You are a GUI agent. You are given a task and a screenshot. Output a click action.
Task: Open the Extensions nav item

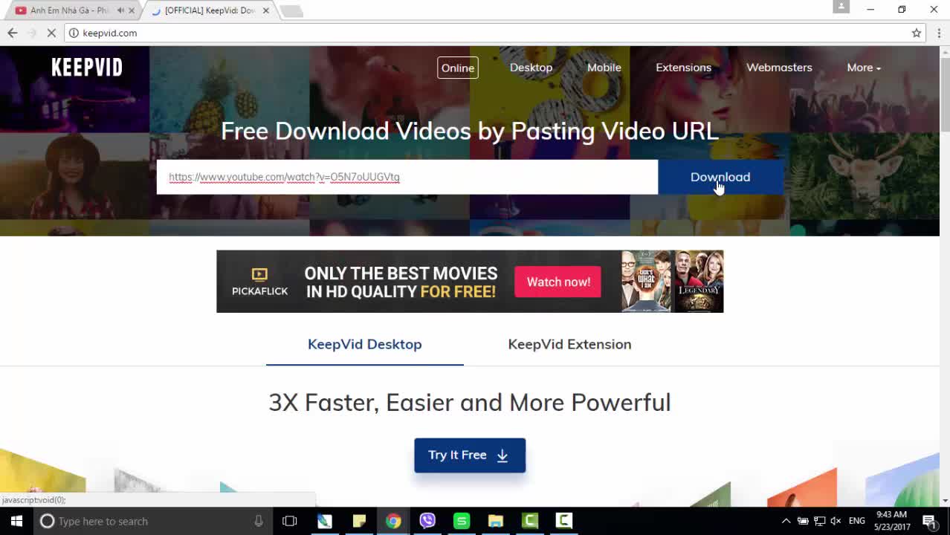tap(683, 68)
